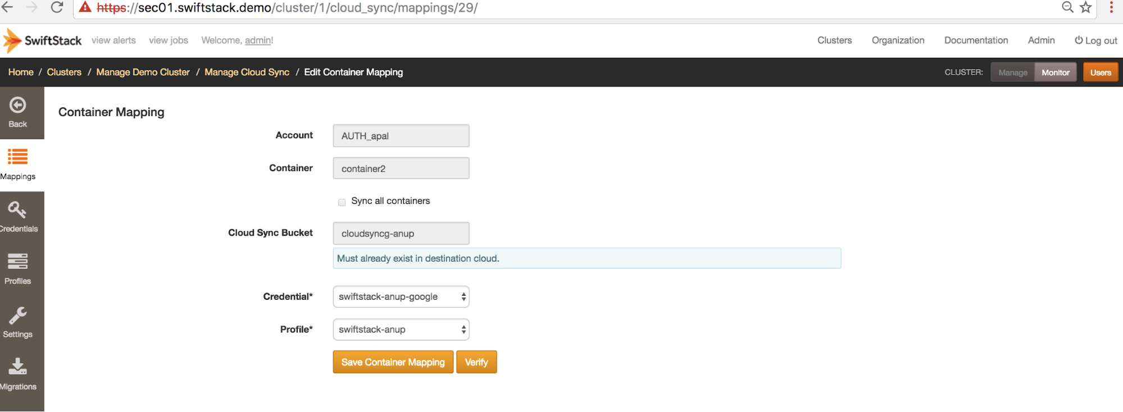The height and width of the screenshot is (412, 1123).
Task: Click the orange Users button
Action: [1101, 72]
